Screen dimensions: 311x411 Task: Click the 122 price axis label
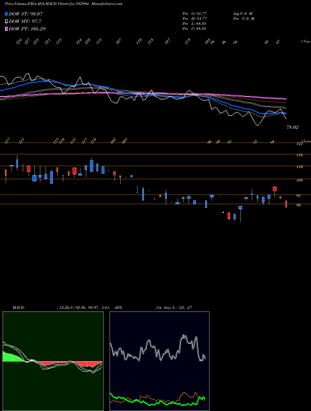click(x=299, y=144)
